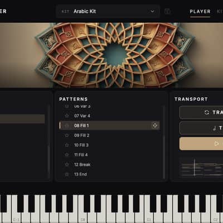Screen dimensions: 223x223
Task: Select the 13 End pattern
Action: click(x=109, y=174)
